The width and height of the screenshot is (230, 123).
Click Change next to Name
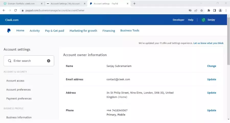pos(212,66)
